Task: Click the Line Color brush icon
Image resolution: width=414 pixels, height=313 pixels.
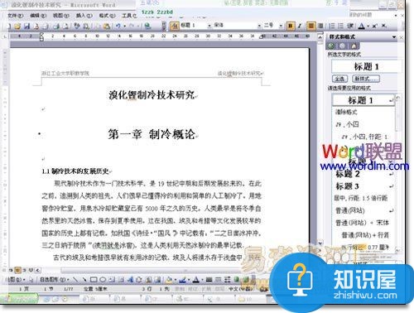Action: [182, 280]
